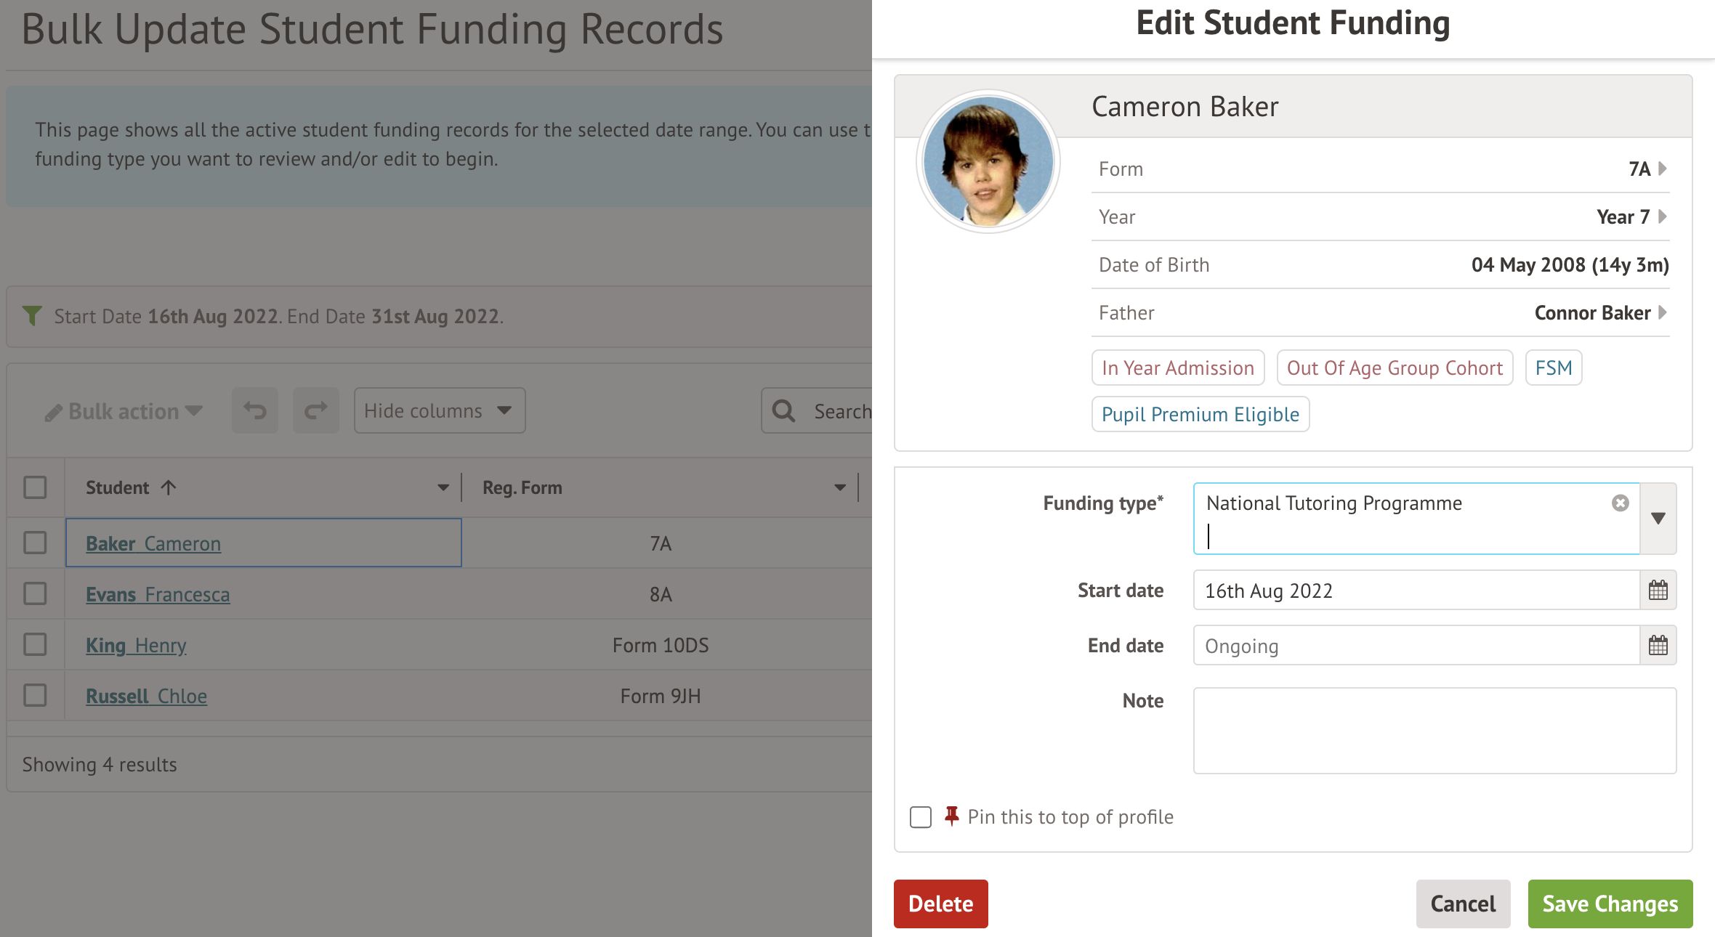Click the undo arrow icon
This screenshot has width=1715, height=937.
(255, 411)
